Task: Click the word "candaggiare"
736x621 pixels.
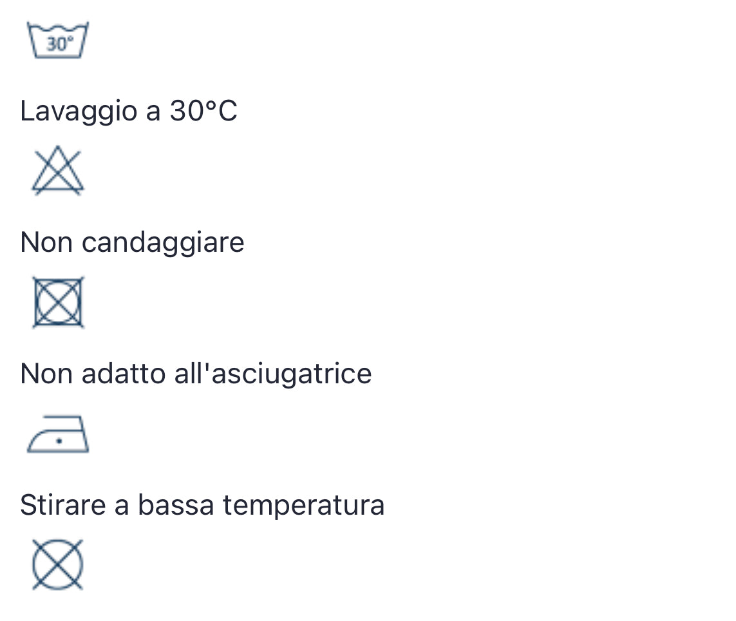Action: pyautogui.click(x=163, y=242)
